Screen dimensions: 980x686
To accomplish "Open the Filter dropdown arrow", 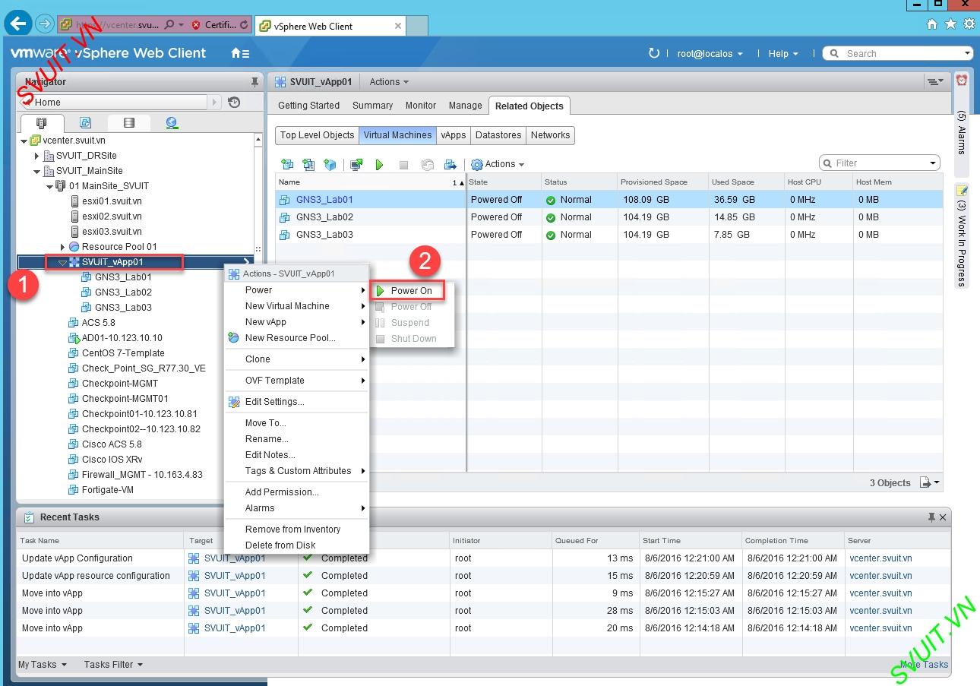I will coord(933,163).
